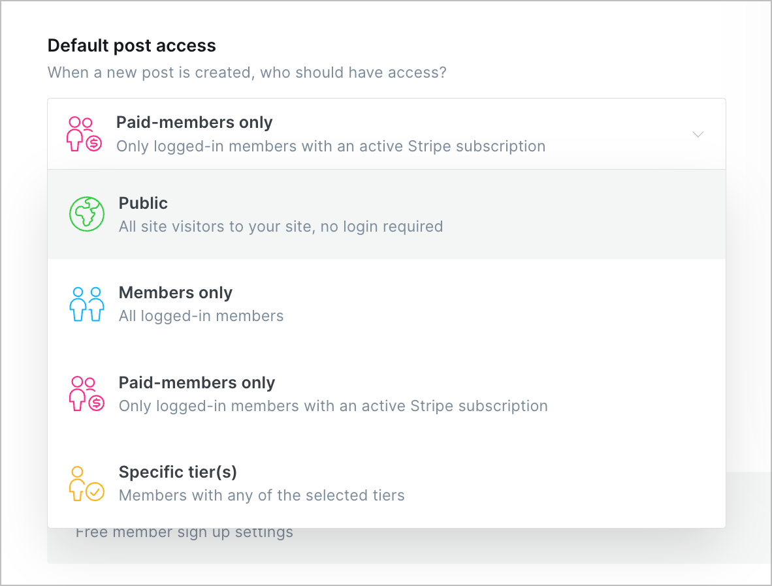Click the empty space right of the Public option
Image resolution: width=772 pixels, height=586 pixels.
pyautogui.click(x=575, y=215)
